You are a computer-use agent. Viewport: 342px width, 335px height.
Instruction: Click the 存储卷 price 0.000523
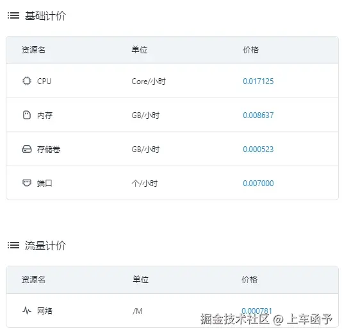point(258,150)
